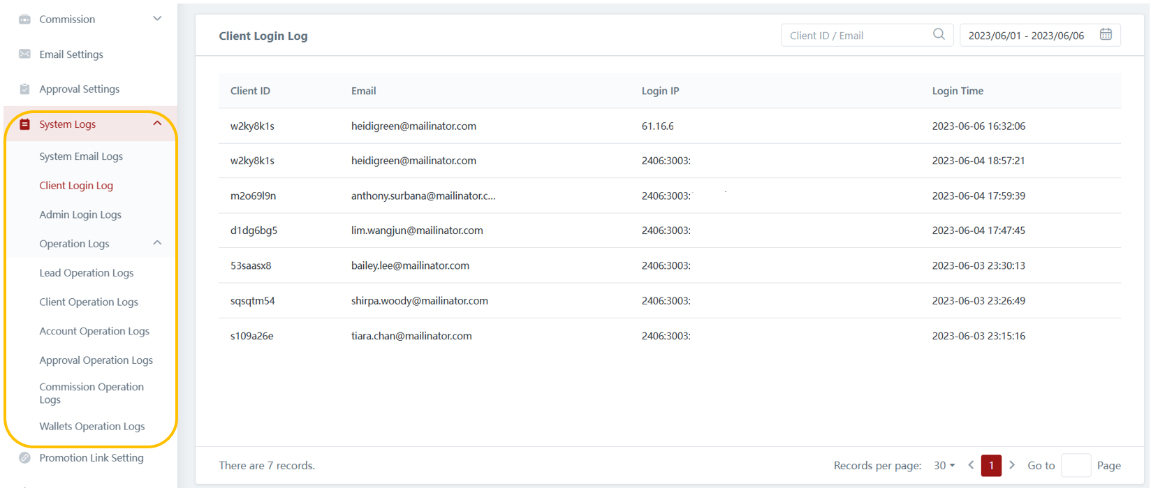Open Records per page dropdown

coord(944,466)
